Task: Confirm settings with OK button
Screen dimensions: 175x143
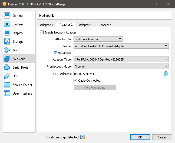Action: point(140,137)
